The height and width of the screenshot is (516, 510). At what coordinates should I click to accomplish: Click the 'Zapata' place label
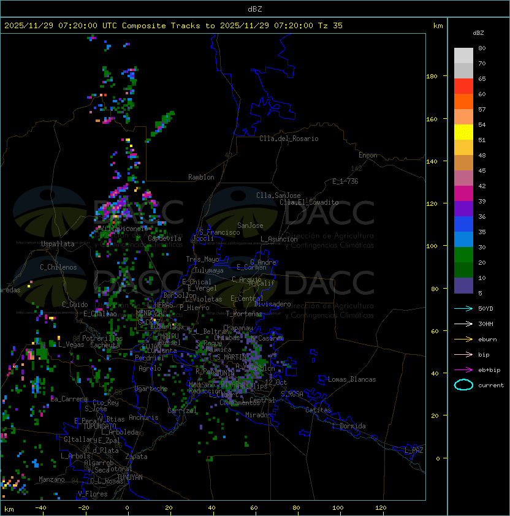tap(136, 457)
